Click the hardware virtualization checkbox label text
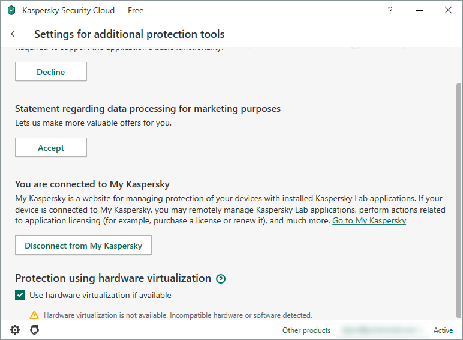Screen dimensions: 463x340 100,296
